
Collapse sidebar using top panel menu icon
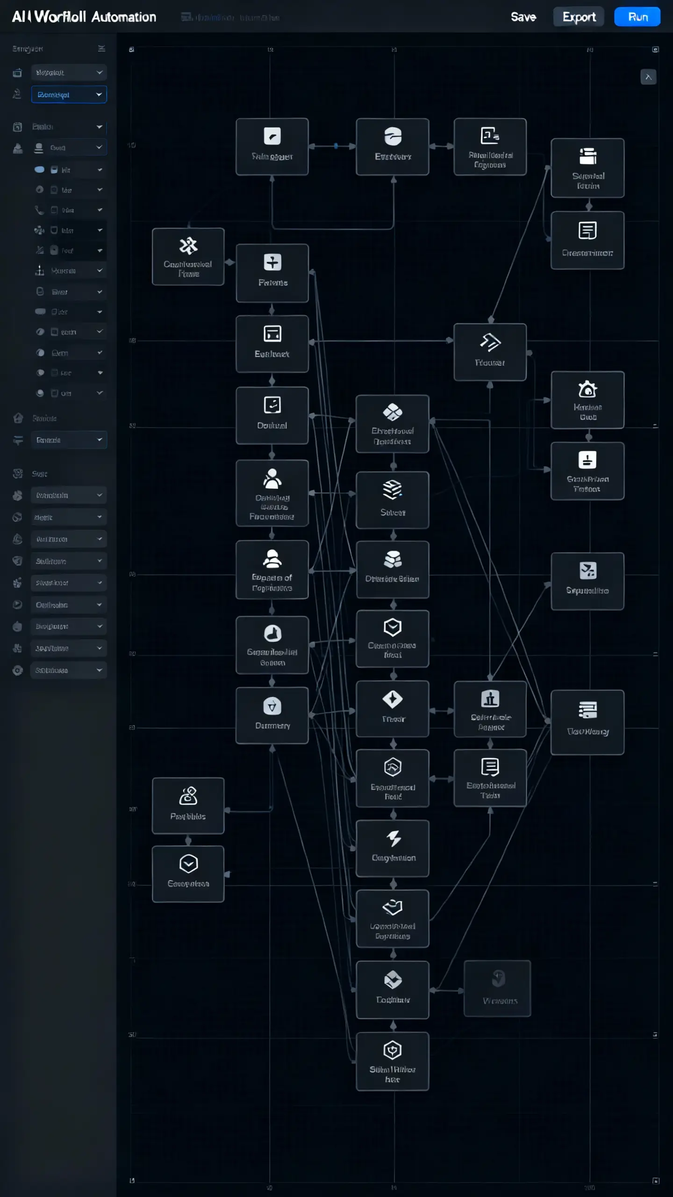101,49
